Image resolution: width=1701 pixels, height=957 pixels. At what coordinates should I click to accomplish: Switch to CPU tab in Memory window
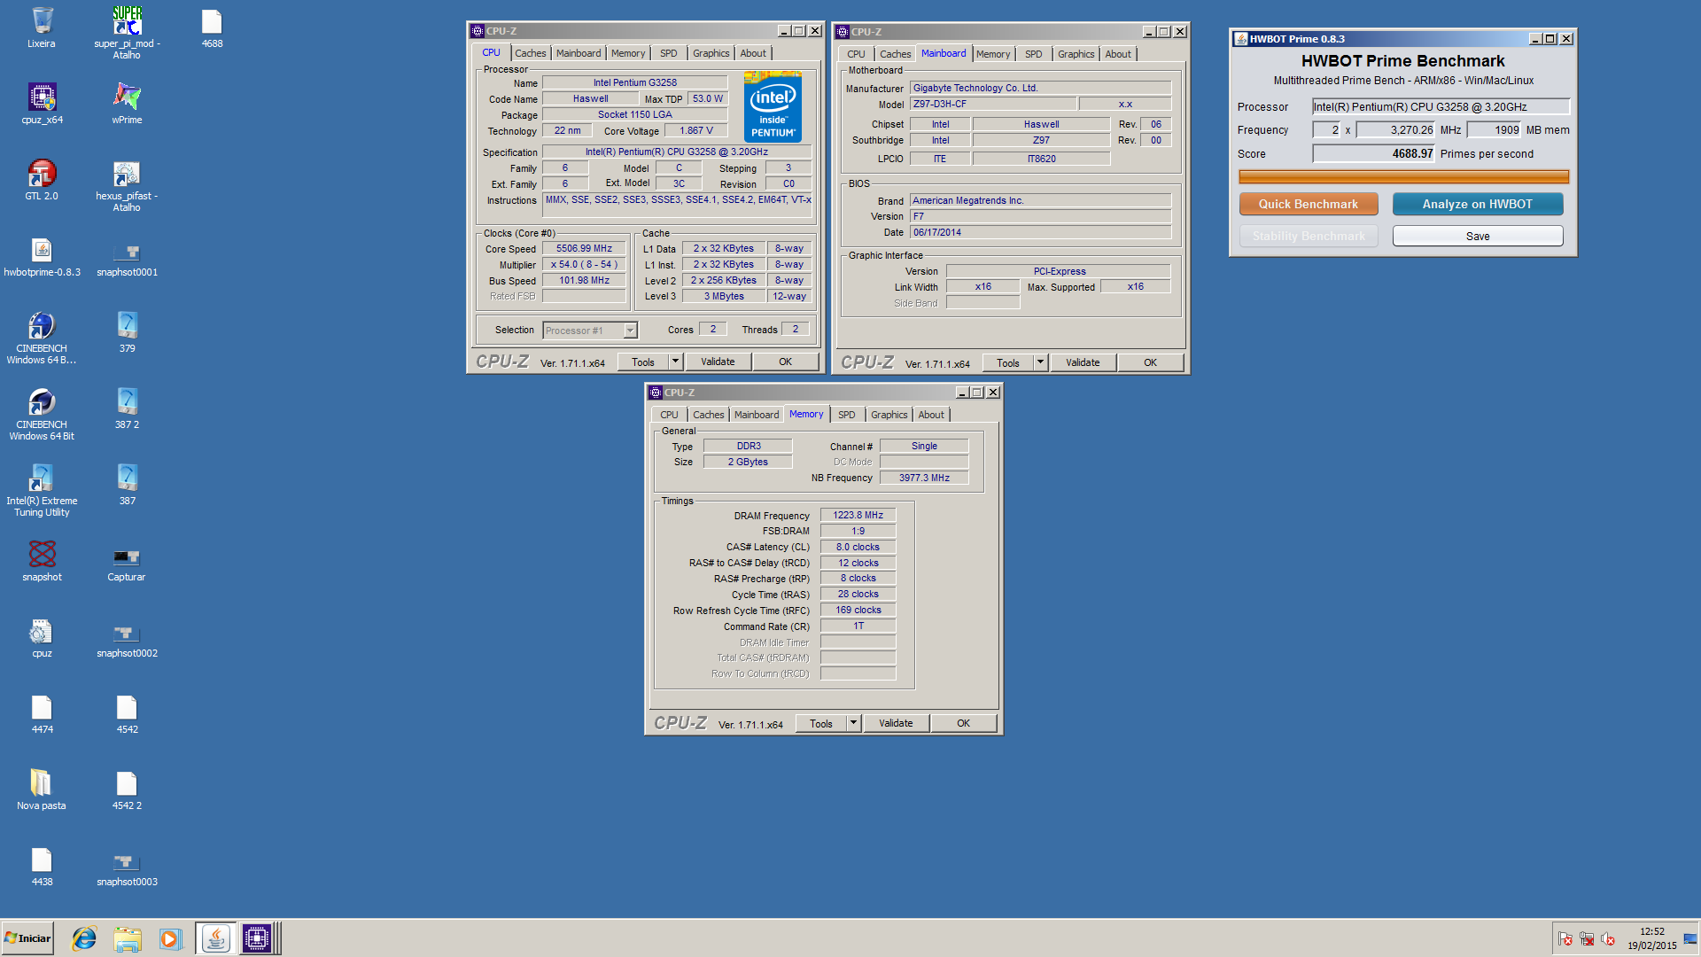tap(669, 415)
